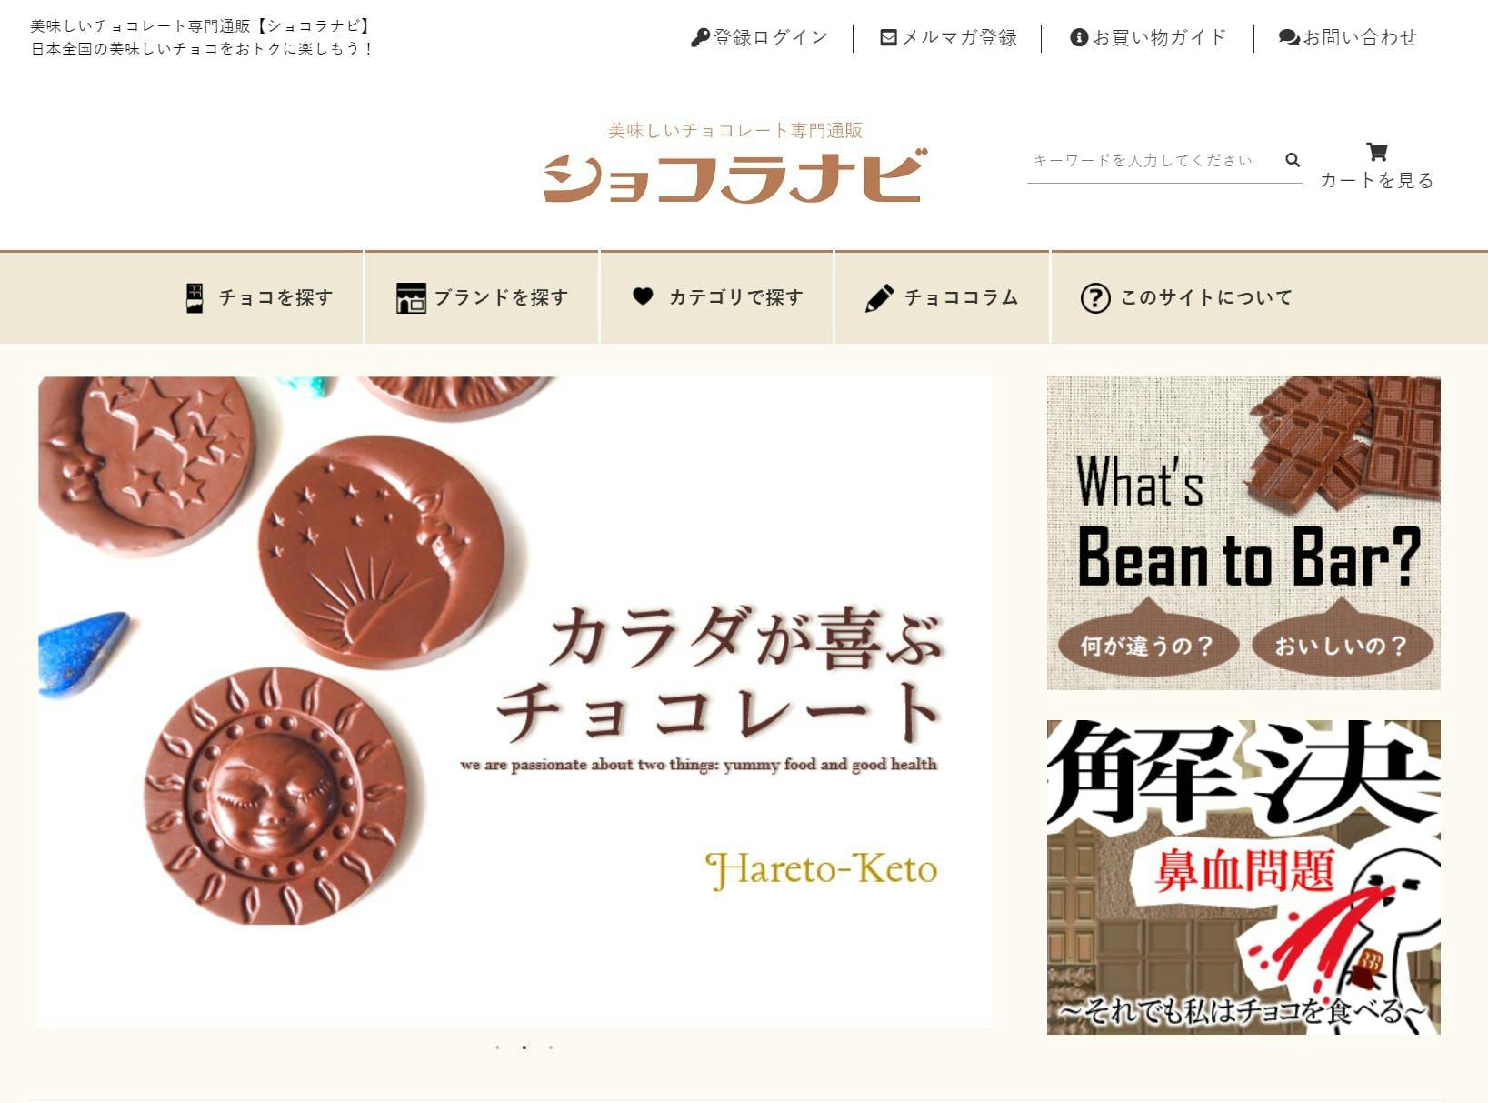
Task: Click the ショコラナビ site logo
Action: (735, 163)
